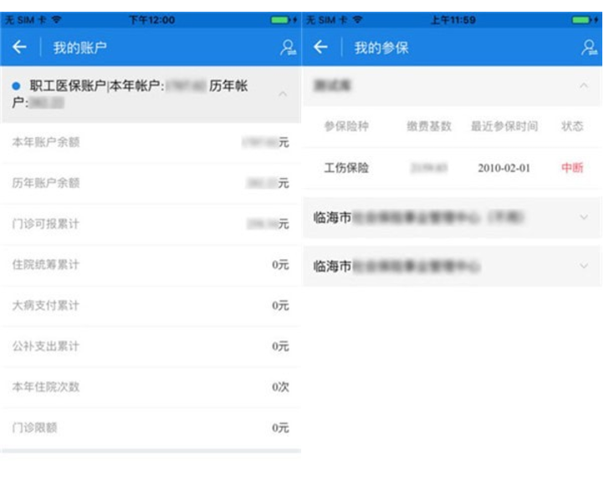The height and width of the screenshot is (483, 604).
Task: Collapse the 职工医保账户 section chevron
Action: click(283, 94)
